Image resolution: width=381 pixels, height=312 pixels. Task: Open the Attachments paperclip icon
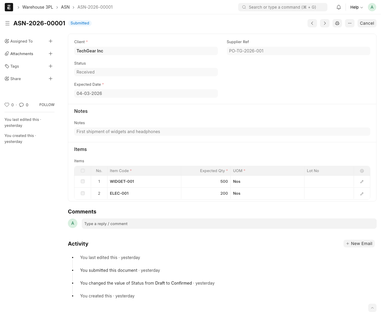(x=7, y=54)
